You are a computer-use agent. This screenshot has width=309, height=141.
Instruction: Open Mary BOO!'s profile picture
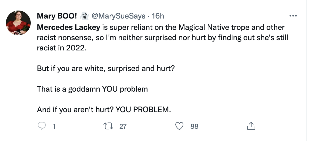[x=18, y=23]
